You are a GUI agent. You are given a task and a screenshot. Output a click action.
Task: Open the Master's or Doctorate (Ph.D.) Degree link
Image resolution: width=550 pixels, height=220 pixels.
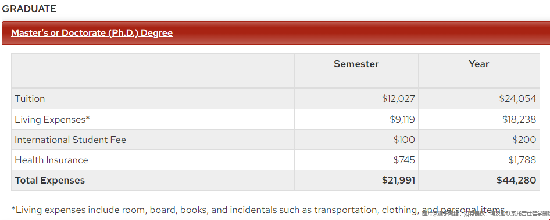click(92, 33)
